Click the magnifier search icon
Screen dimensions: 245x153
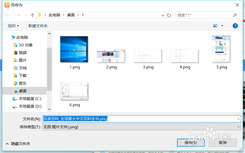pyautogui.click(x=235, y=15)
